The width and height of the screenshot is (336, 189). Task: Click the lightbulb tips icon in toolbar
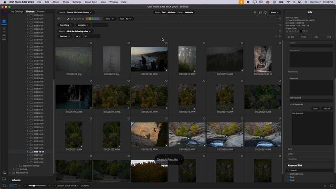[x=265, y=13]
